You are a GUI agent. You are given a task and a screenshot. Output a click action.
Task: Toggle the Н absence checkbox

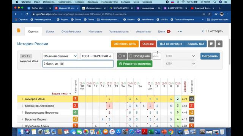click(120, 56)
